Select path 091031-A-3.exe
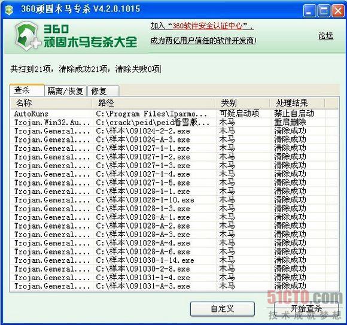The height and width of the screenshot is (325, 347). (143, 287)
